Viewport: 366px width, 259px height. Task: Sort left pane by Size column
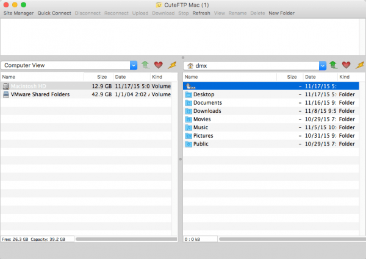coord(101,77)
